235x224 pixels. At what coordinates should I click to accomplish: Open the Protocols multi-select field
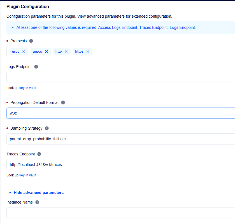tap(162, 52)
